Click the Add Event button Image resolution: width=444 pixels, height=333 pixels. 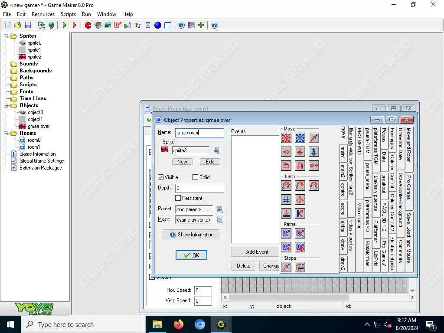pyautogui.click(x=256, y=252)
